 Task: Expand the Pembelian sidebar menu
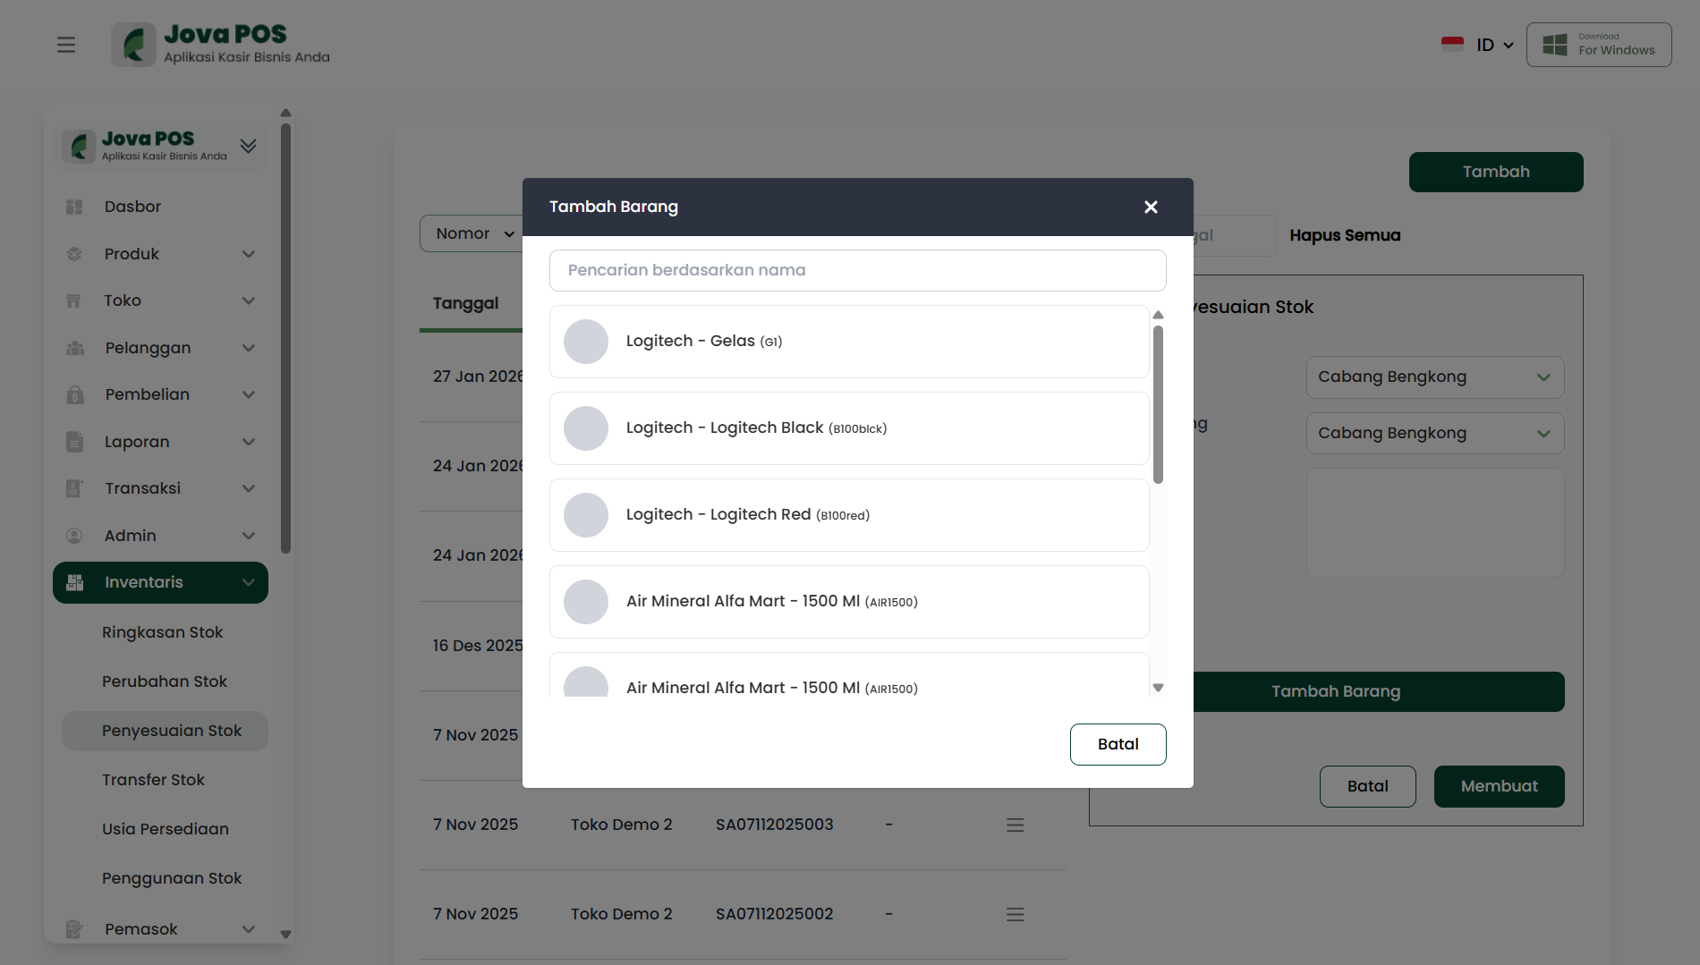click(x=249, y=394)
